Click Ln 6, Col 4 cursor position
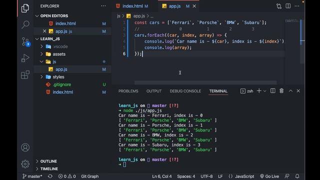Viewport: 320px width, 180px height. pyautogui.click(x=162, y=176)
